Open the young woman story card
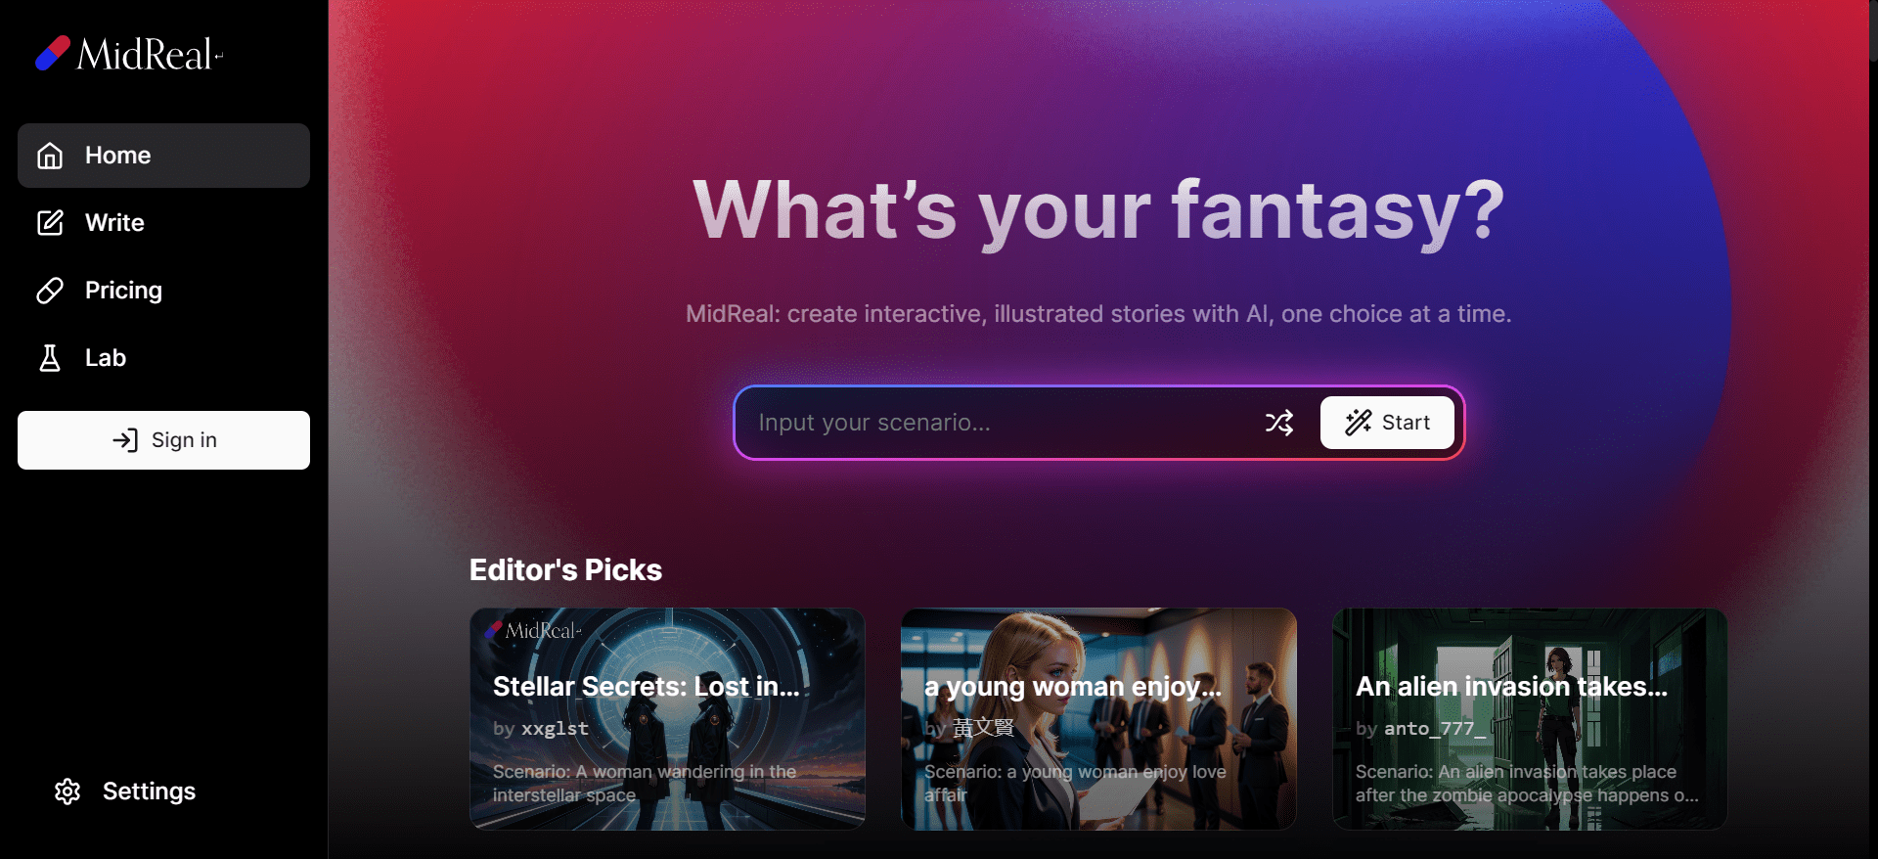The width and height of the screenshot is (1878, 859). point(1098,719)
